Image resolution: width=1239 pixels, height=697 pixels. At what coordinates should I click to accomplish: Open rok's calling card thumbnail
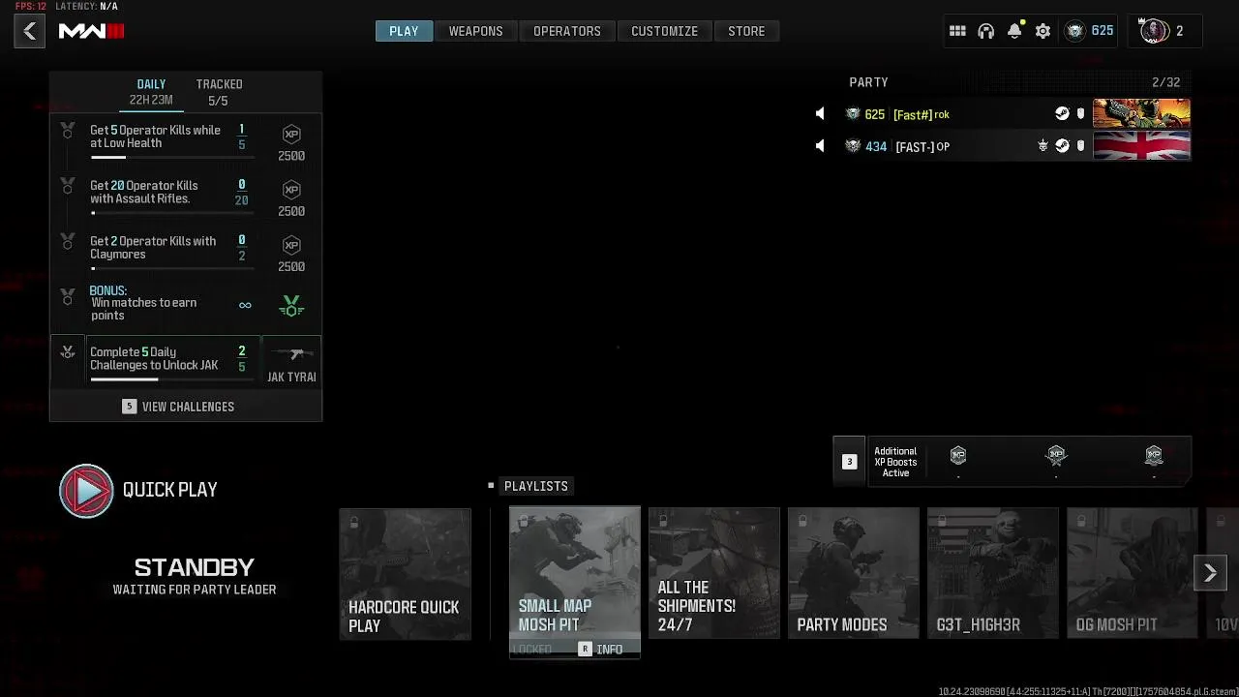[x=1141, y=114]
